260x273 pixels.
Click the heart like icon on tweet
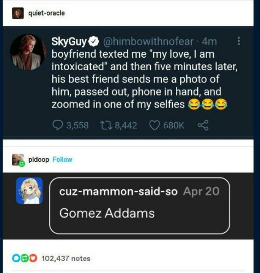point(154,125)
